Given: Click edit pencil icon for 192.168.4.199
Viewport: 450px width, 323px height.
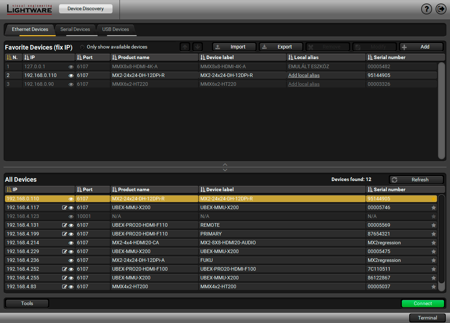Looking at the screenshot, I should pyautogui.click(x=64, y=234).
